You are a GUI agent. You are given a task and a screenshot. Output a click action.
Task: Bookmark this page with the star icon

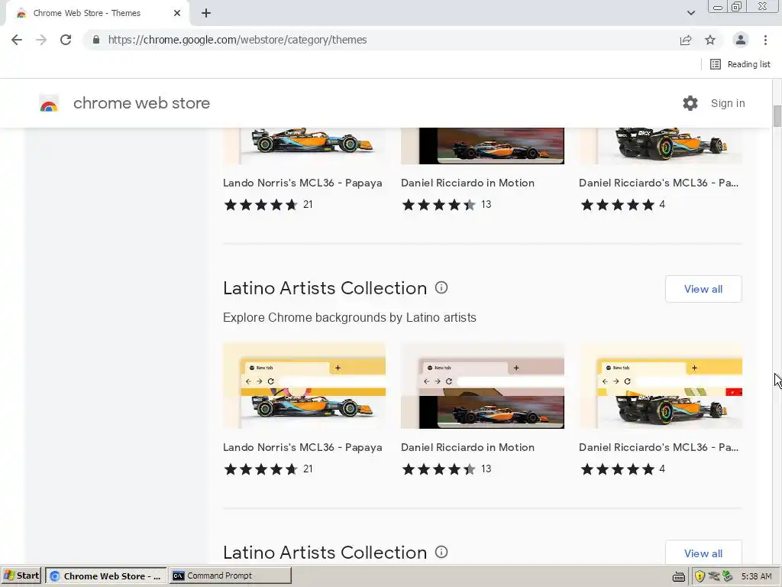click(x=710, y=40)
